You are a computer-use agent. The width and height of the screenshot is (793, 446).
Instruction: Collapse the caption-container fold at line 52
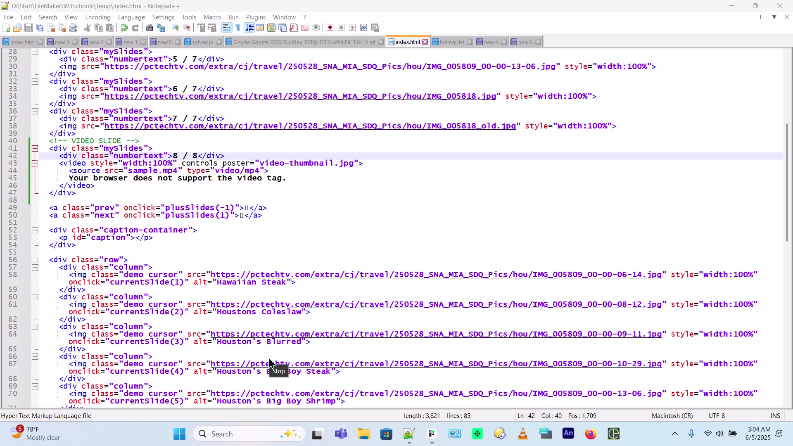(35, 230)
